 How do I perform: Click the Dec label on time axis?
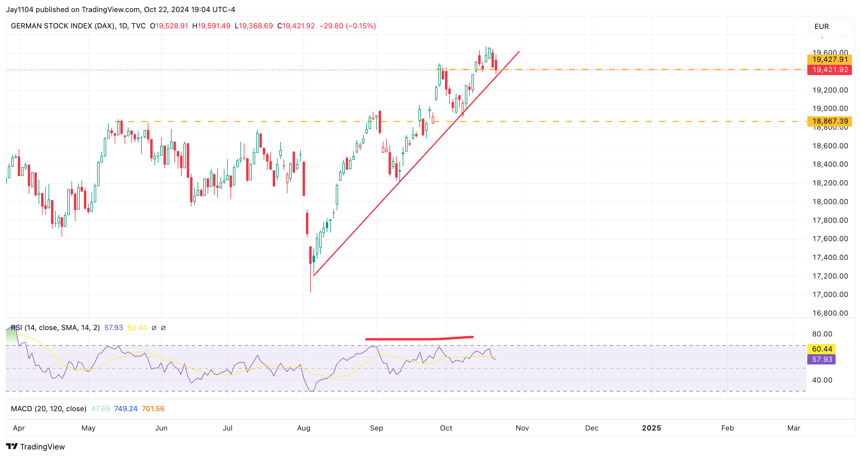[592, 428]
